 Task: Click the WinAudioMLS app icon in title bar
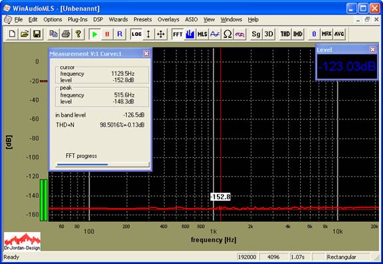[x=7, y=8]
